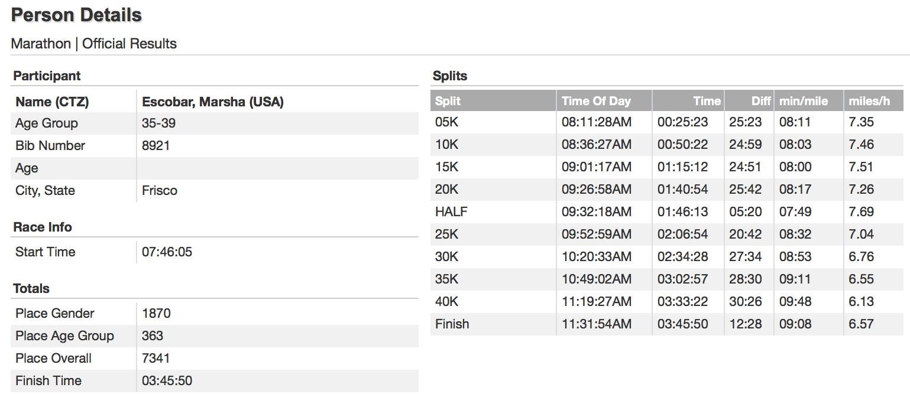Select the 40K split row label
The height and width of the screenshot is (394, 910).
pyautogui.click(x=446, y=301)
